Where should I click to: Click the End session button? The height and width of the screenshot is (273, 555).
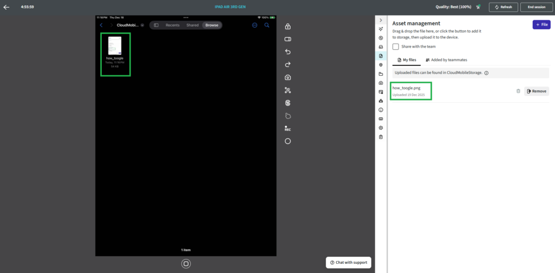click(x=535, y=7)
